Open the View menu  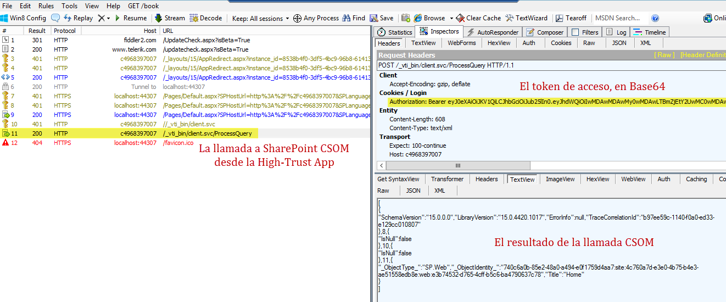click(x=92, y=5)
